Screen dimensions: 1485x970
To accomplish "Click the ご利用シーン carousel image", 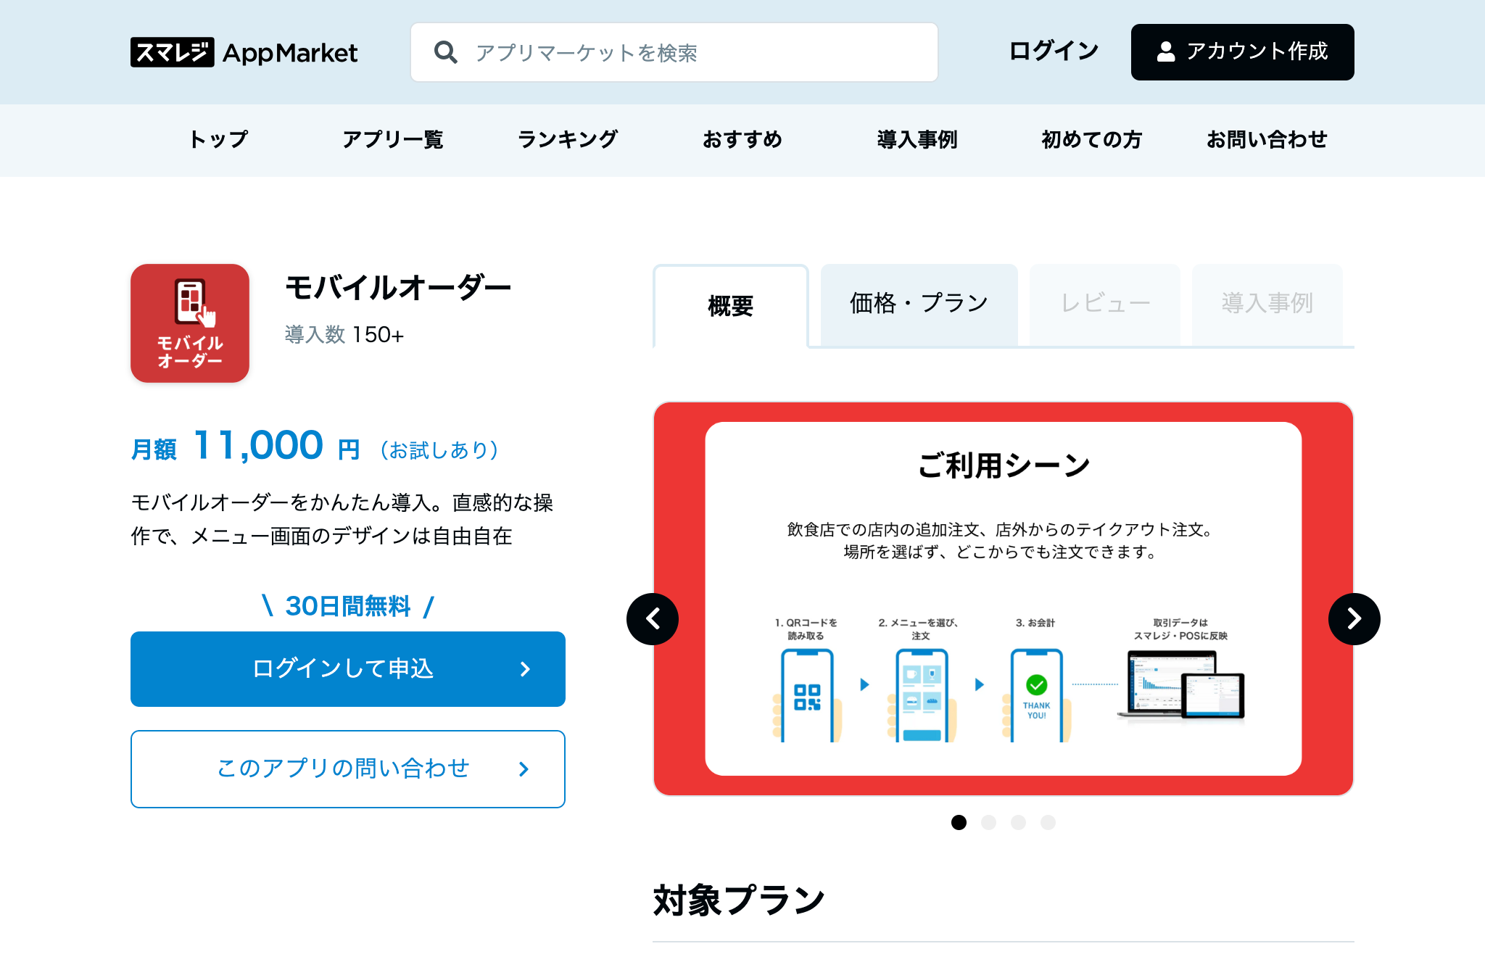I will click(1003, 598).
